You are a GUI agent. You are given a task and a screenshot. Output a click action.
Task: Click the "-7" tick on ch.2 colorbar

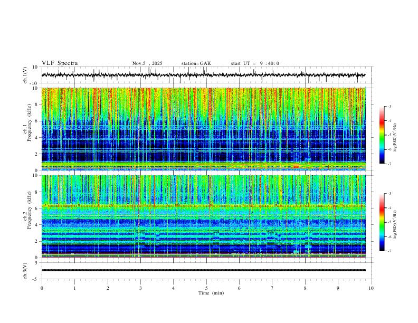[389, 251]
